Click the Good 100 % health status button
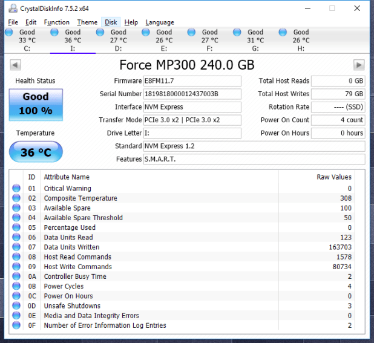This screenshot has height=343, width=374. pyautogui.click(x=36, y=105)
